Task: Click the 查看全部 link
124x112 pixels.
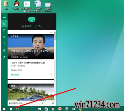Action: click(15, 75)
